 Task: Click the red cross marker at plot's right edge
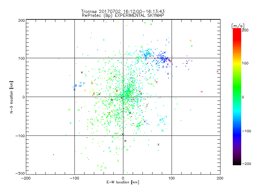tap(218, 71)
